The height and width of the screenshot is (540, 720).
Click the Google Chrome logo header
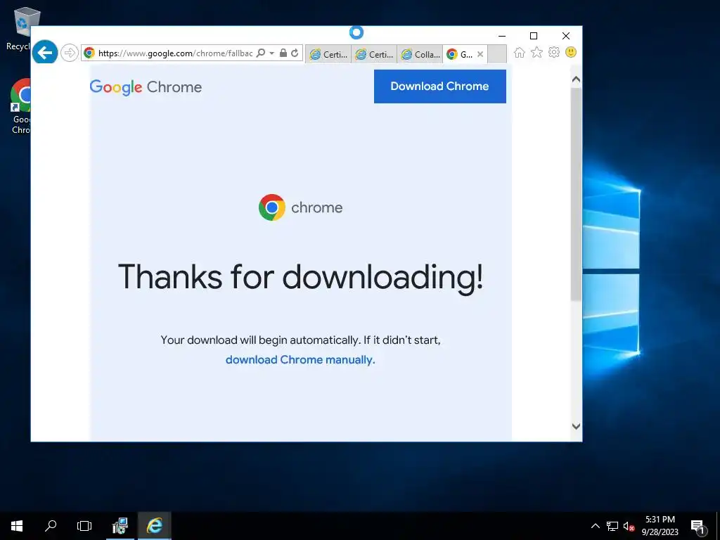(x=146, y=86)
